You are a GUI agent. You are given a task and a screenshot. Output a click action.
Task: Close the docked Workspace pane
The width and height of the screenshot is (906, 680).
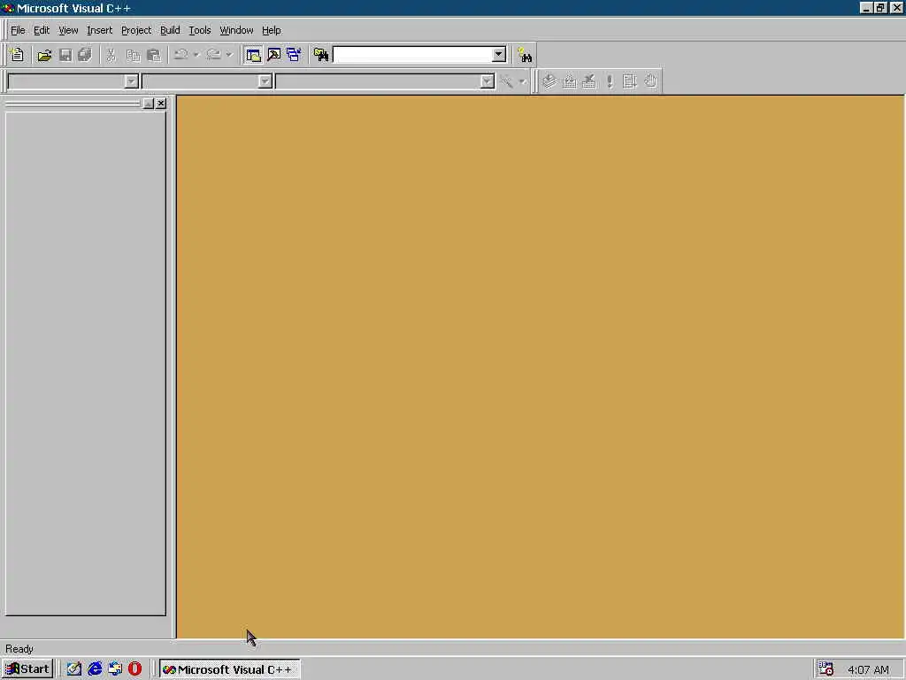pos(161,104)
